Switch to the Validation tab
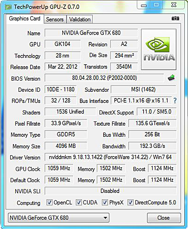Image resolution: width=188 pixels, height=229 pixels. point(80,19)
